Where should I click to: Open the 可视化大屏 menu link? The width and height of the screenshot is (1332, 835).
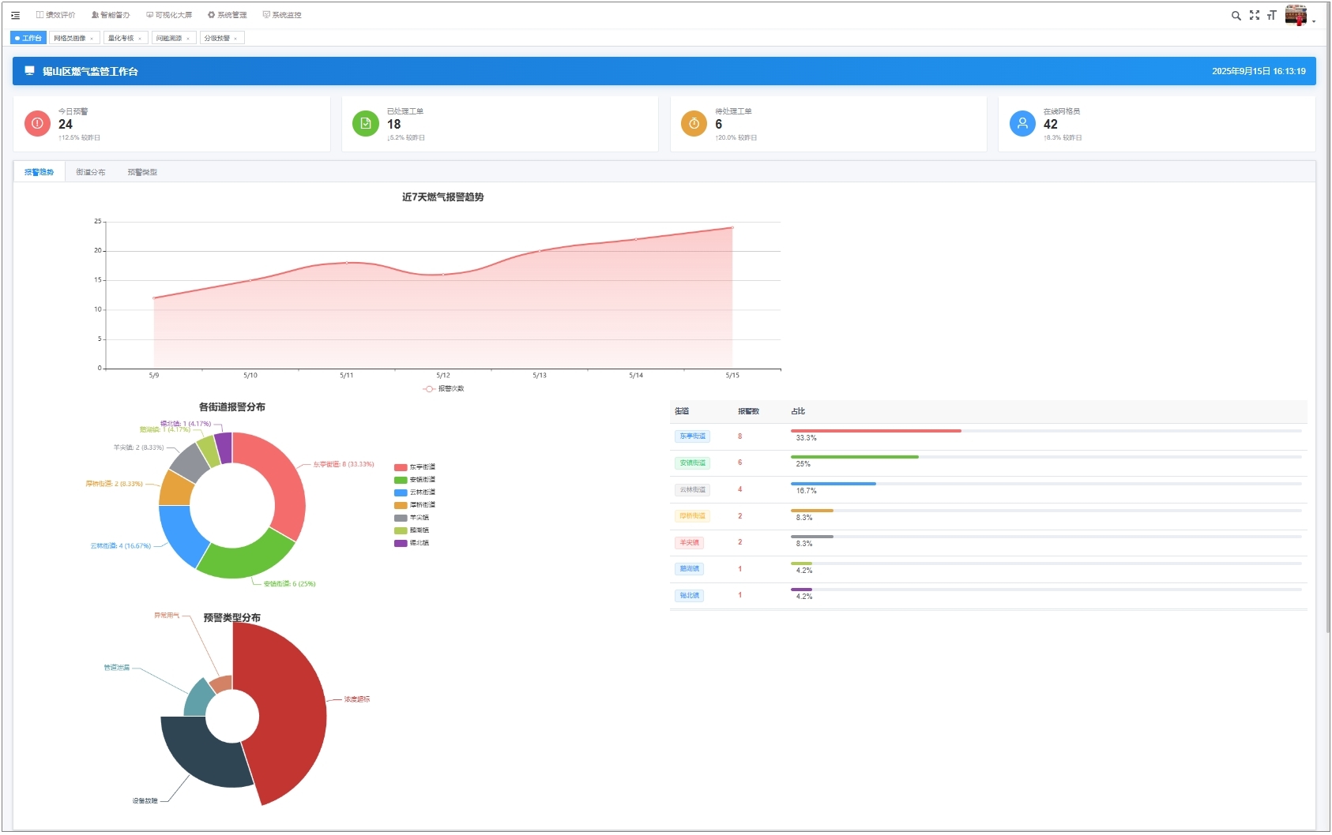(x=169, y=15)
